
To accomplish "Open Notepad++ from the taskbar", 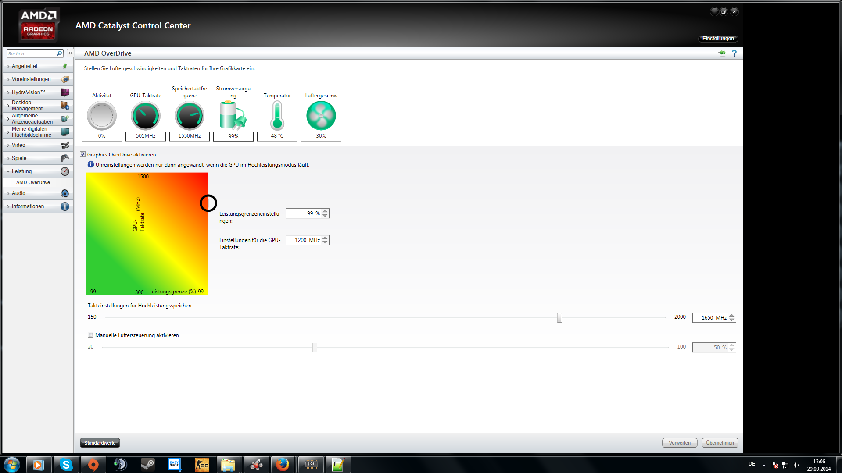I will click(x=337, y=465).
